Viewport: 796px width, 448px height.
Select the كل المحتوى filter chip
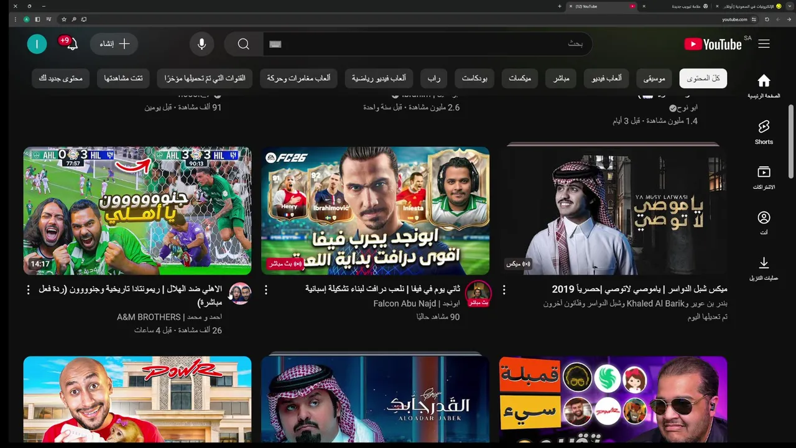pyautogui.click(x=703, y=78)
